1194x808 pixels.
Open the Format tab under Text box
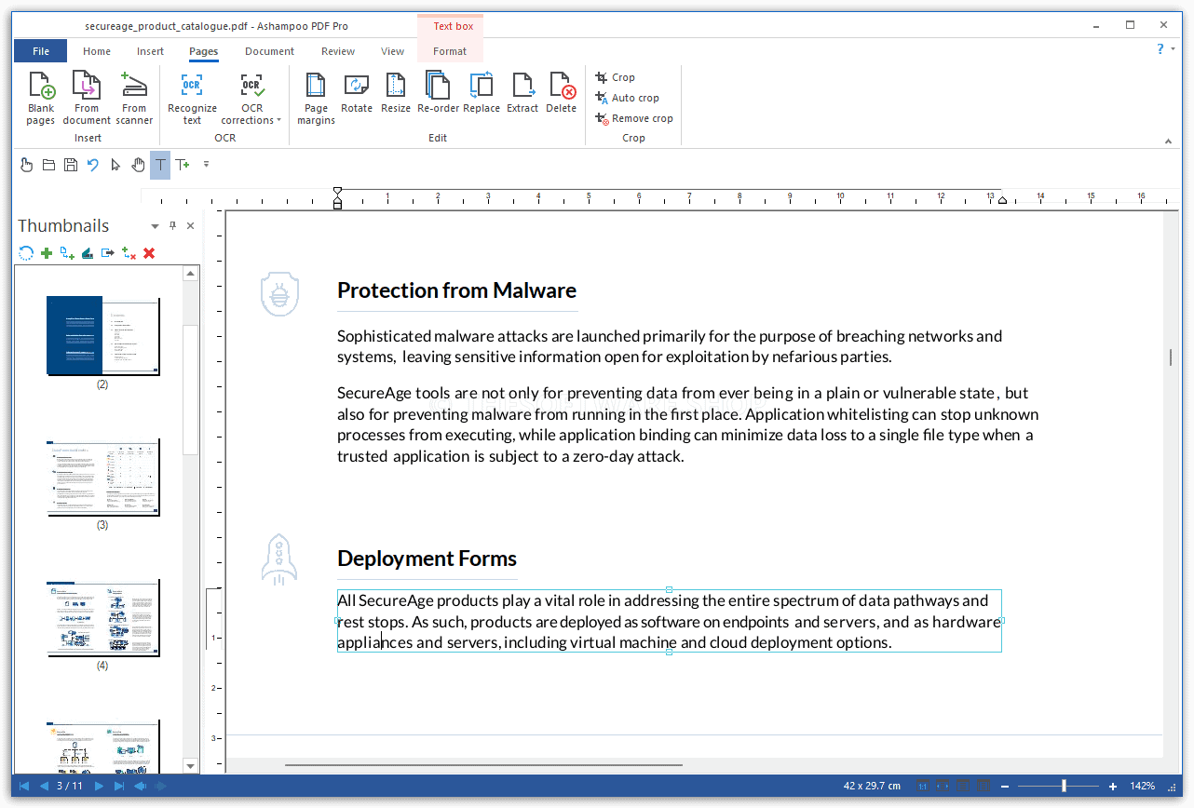(x=450, y=51)
